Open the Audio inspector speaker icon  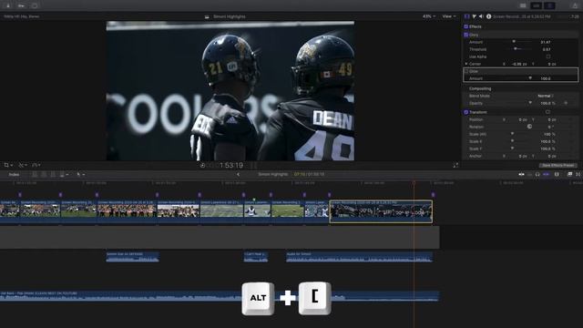481,16
